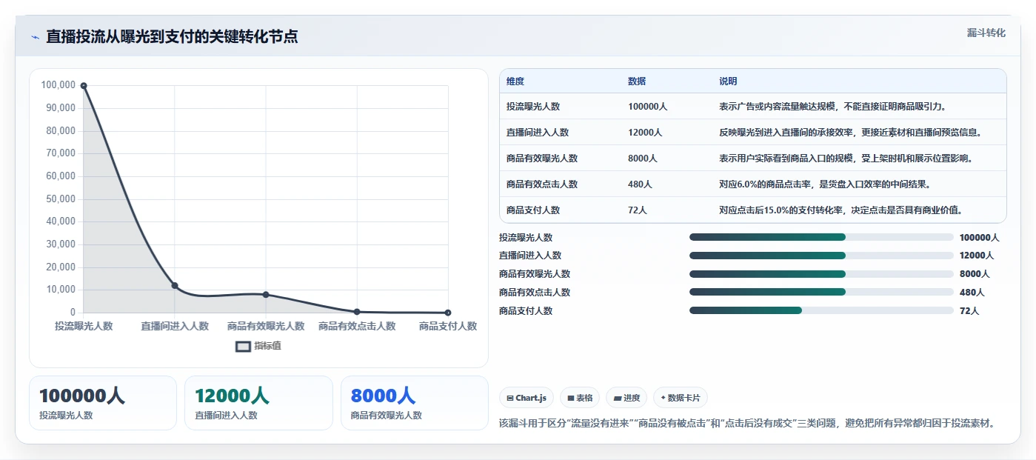
Task: Click the 50,000 y-axis label
Action: pyautogui.click(x=61, y=199)
